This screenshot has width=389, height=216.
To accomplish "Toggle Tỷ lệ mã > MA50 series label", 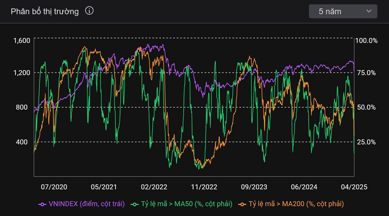I will coord(187,204).
